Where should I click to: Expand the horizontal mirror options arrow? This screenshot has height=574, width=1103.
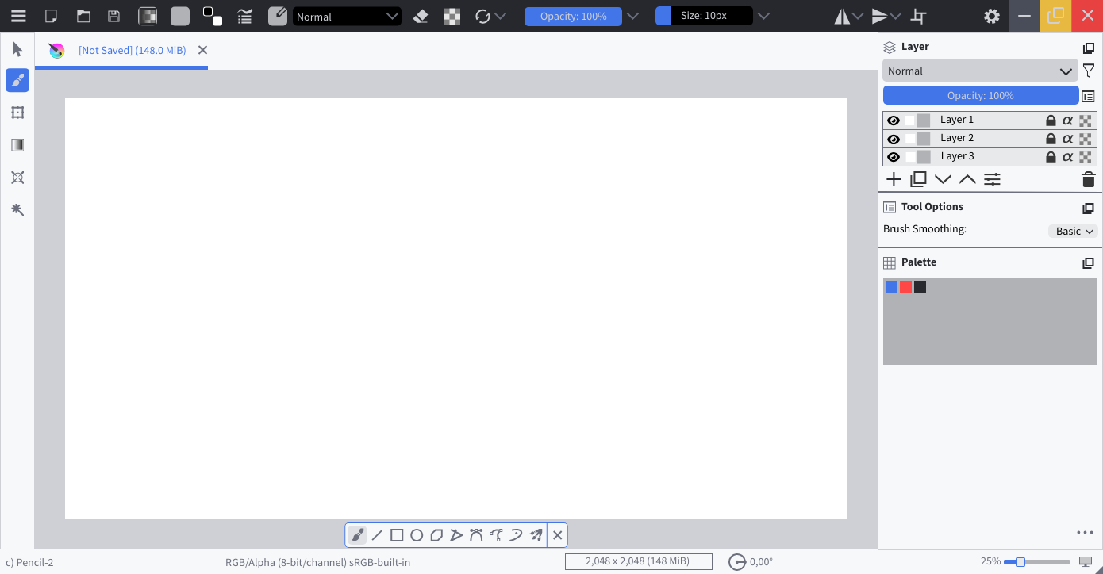click(x=858, y=16)
